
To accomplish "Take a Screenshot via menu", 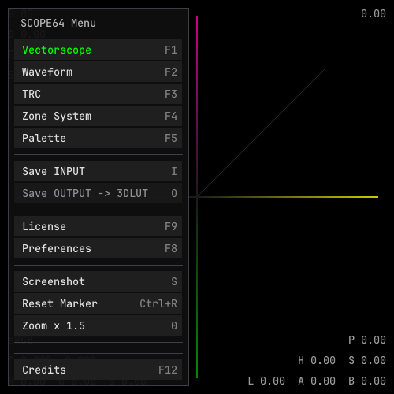I will click(x=98, y=281).
